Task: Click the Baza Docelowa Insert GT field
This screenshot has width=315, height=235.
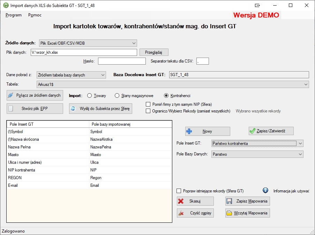Action: (x=239, y=75)
